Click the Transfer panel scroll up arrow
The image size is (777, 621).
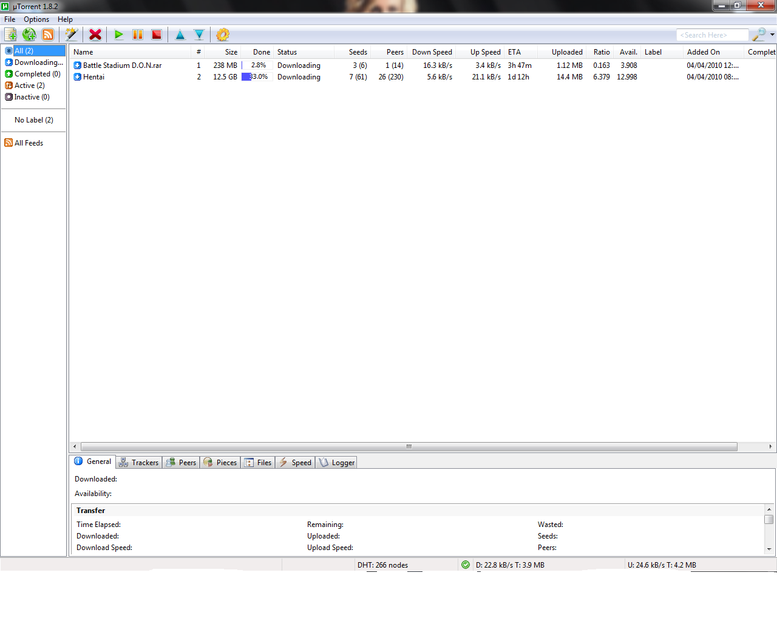769,509
